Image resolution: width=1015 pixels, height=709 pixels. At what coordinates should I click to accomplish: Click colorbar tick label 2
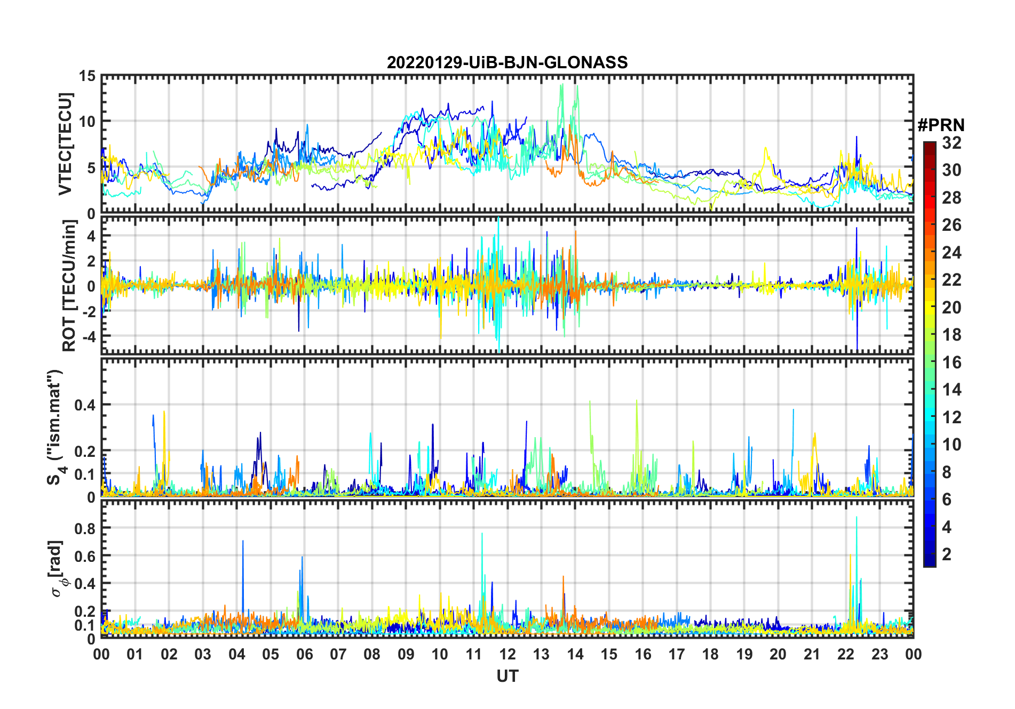pos(947,554)
